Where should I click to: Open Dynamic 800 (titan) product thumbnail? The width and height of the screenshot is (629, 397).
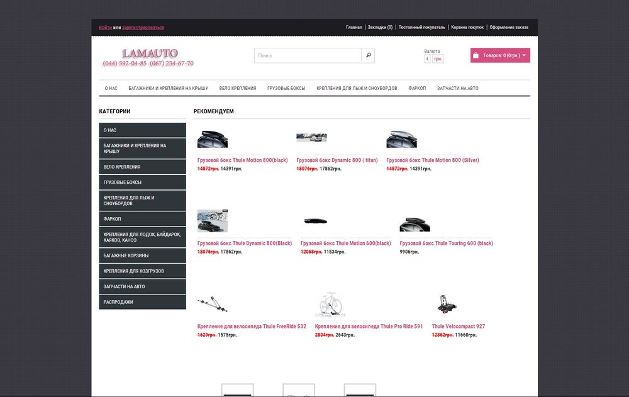(312, 138)
